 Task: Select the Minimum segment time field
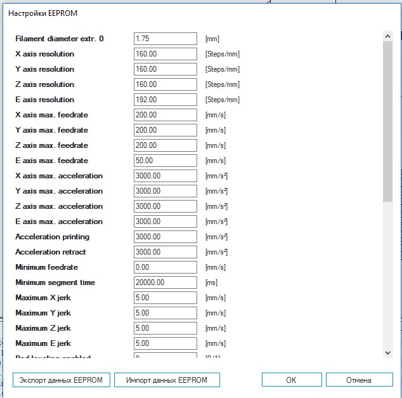[x=165, y=282]
